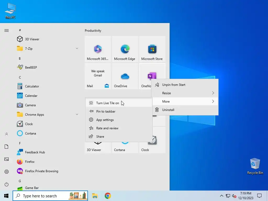The width and height of the screenshot is (268, 201).
Task: Click the Start menu hamburger icon
Action: coord(7,30)
